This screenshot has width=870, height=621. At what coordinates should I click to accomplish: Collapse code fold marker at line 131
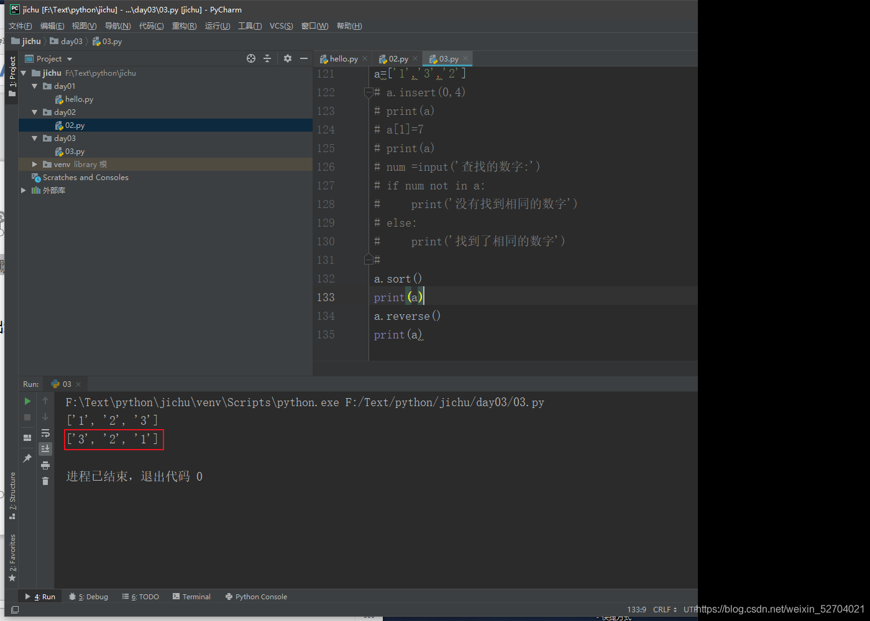(x=369, y=260)
